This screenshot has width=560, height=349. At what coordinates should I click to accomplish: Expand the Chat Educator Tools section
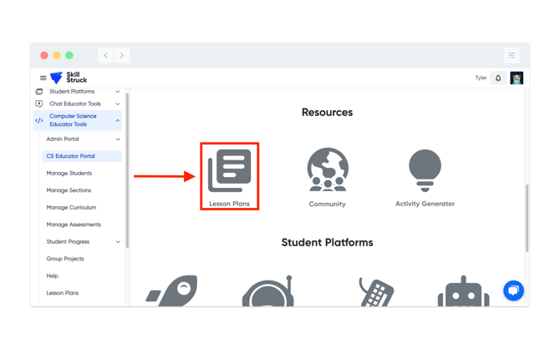coord(78,104)
